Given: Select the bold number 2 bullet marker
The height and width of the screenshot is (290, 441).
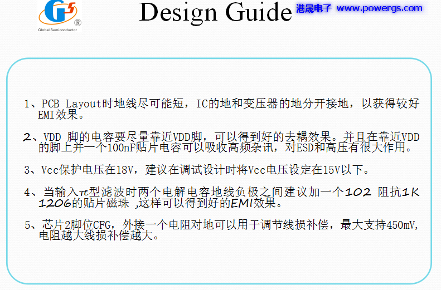Looking at the screenshot, I should tap(28, 137).
